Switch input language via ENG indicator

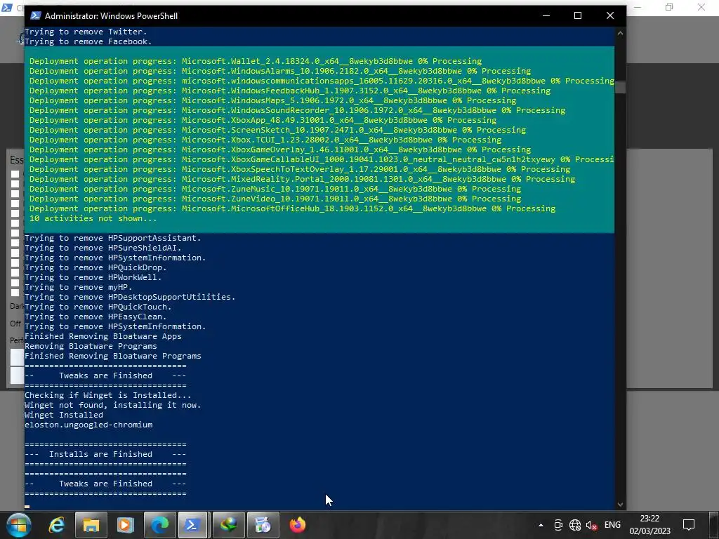[x=612, y=525]
